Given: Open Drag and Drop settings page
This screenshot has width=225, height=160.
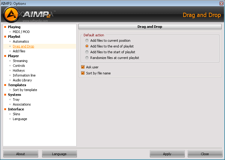Looking at the screenshot, I should pos(23,46).
